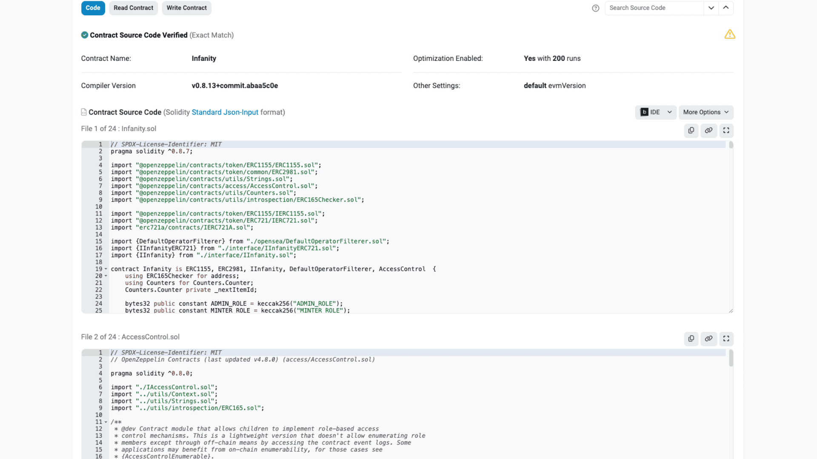The height and width of the screenshot is (459, 817).
Task: Select the Code tab
Action: coord(93,8)
